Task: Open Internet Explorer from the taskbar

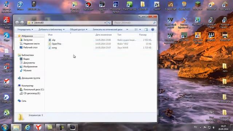Action: click(28, 127)
